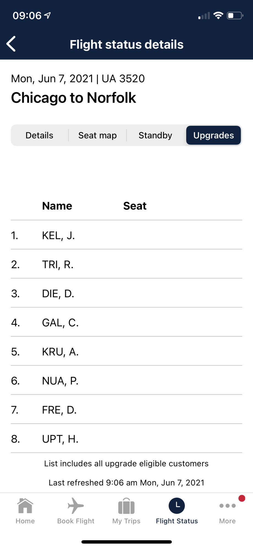The width and height of the screenshot is (253, 549).
Task: Tap the Book Flight airplane icon
Action: 76,506
